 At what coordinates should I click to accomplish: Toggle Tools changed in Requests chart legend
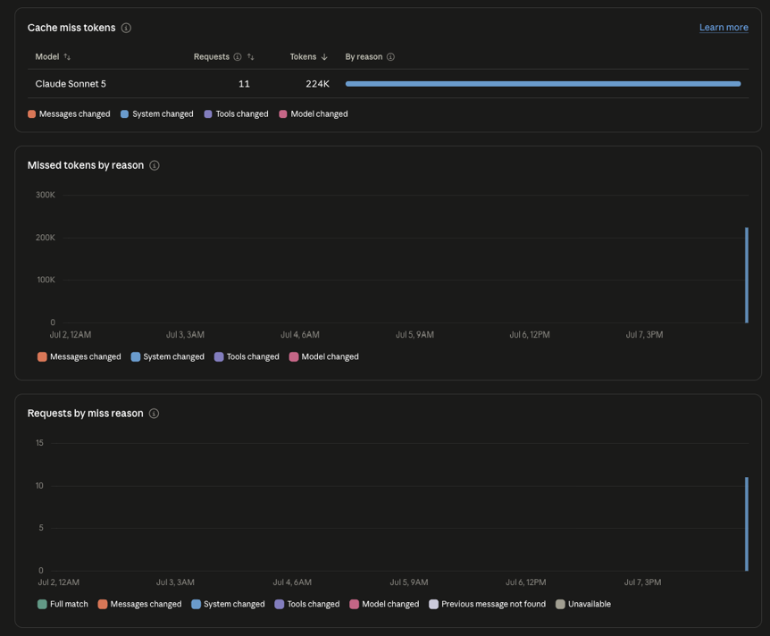click(307, 604)
